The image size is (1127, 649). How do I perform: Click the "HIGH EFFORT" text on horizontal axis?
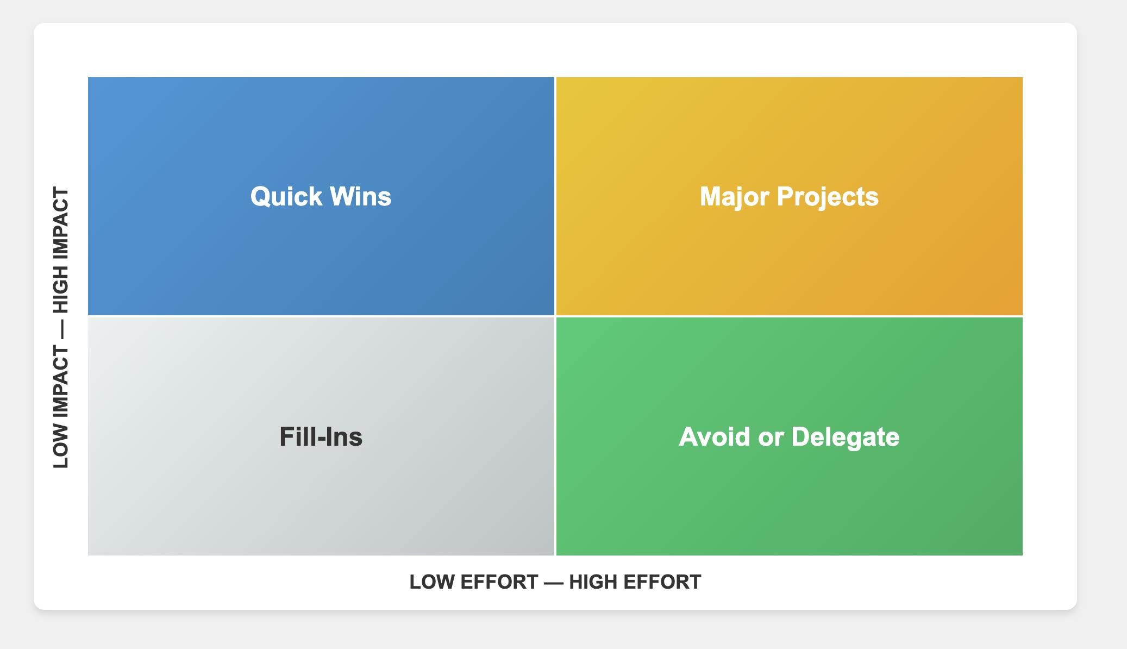pos(635,582)
